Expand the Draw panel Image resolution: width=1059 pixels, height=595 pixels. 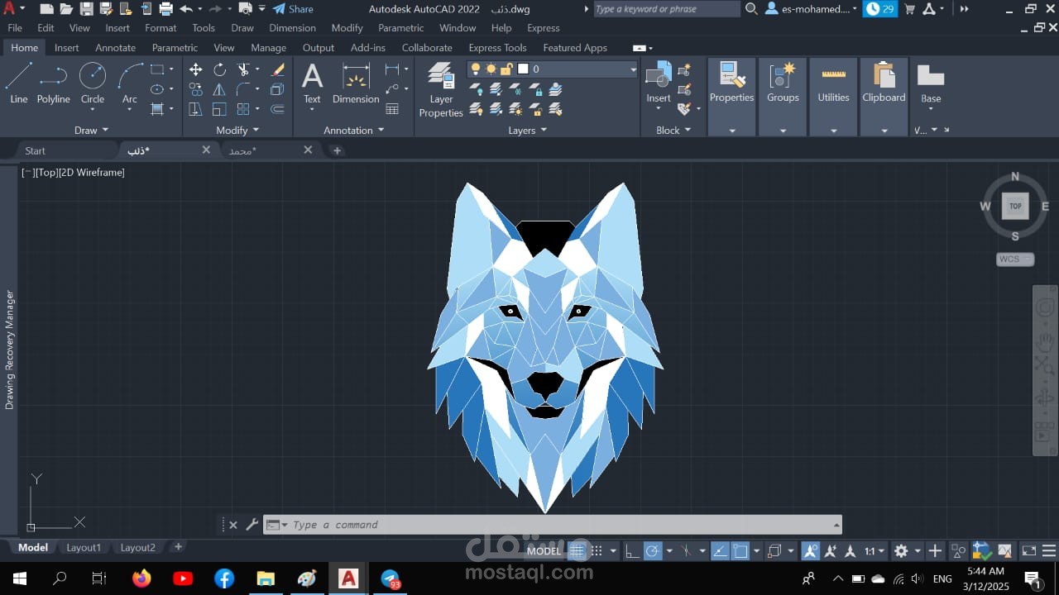(x=92, y=130)
